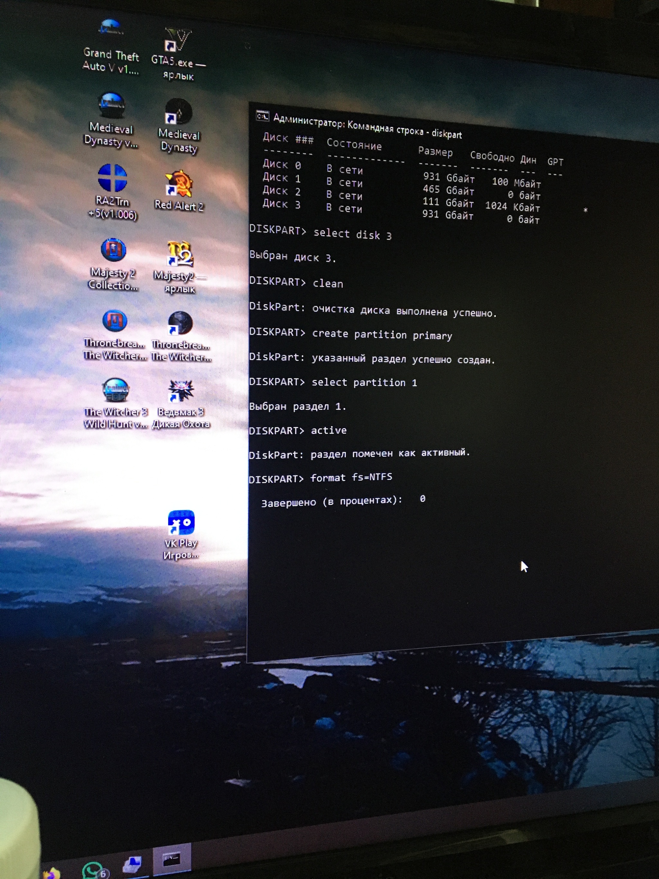This screenshot has width=659, height=879.
Task: Select Medieval Dynasty installer disc icon
Action: point(112,105)
